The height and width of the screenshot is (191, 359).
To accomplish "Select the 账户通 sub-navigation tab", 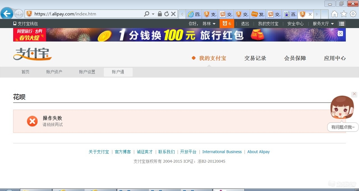I will [x=118, y=72].
